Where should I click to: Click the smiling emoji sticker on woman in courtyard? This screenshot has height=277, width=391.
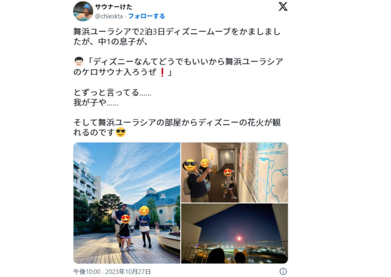coord(144,211)
